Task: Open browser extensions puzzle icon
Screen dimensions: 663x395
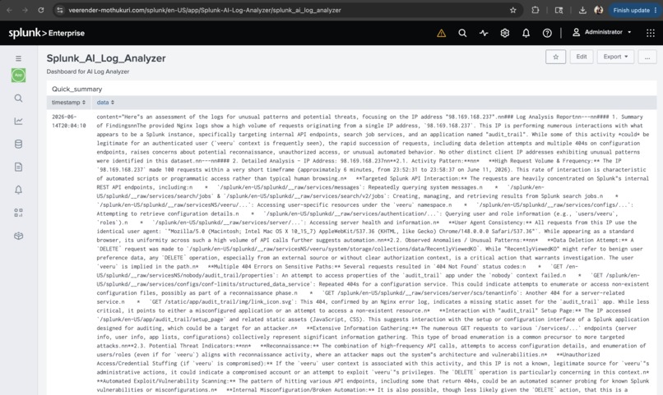Action: click(x=535, y=10)
